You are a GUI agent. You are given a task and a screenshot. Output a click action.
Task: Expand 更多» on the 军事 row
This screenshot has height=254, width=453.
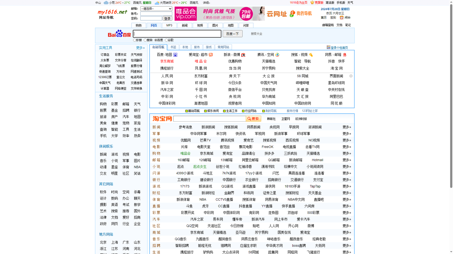tap(347, 134)
